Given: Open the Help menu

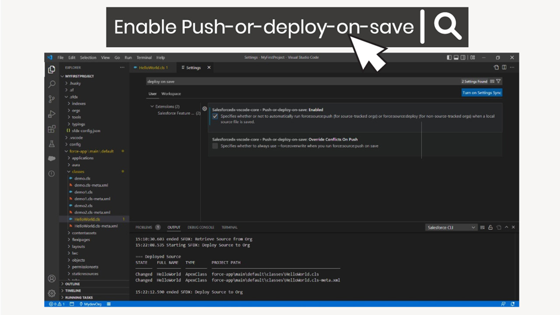Looking at the screenshot, I should pos(161,58).
